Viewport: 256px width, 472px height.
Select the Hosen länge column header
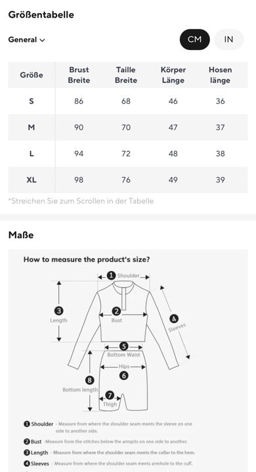[x=220, y=75]
